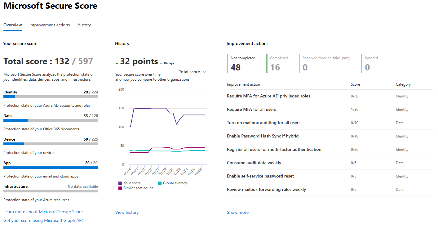Click the Infrastructure progress bar
Viewport: 438px width, 225px height.
[51, 191]
